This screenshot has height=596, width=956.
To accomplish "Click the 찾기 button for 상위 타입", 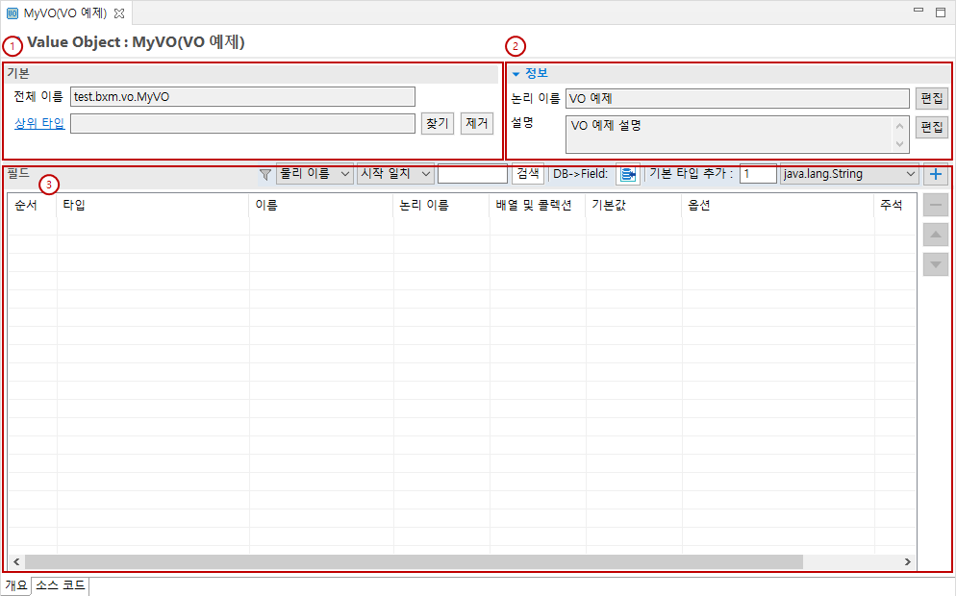I will coord(437,123).
